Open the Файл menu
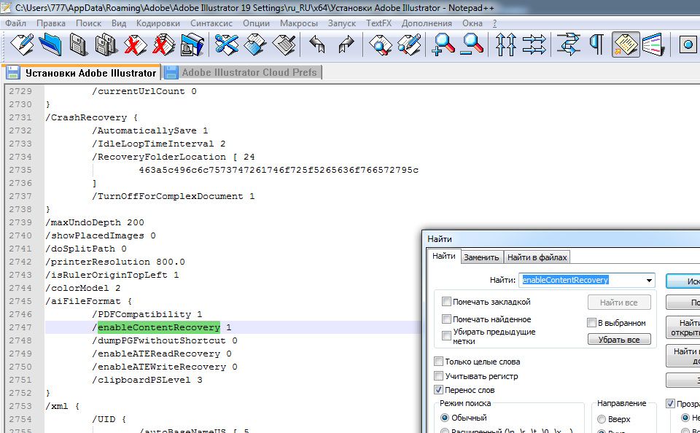Image resolution: width=700 pixels, height=433 pixels. tap(15, 23)
